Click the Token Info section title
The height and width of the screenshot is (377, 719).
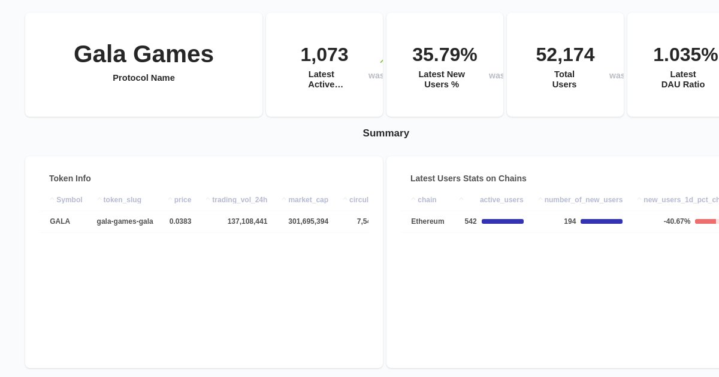pyautogui.click(x=70, y=178)
